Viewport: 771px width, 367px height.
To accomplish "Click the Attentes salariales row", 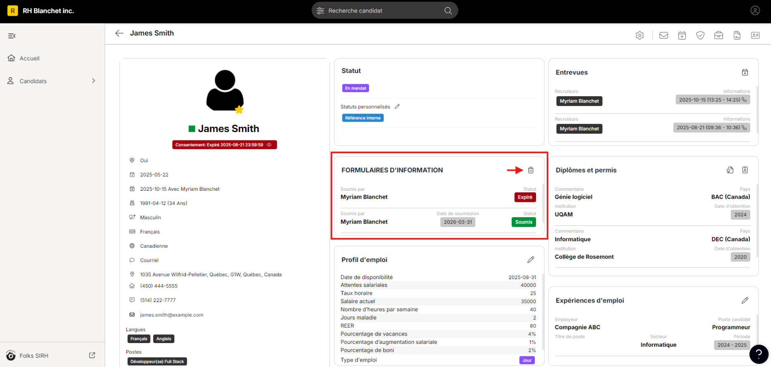I will [438, 285].
